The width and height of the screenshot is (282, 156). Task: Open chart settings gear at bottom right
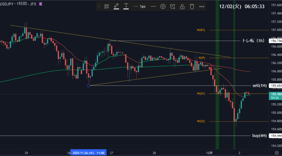(276, 153)
